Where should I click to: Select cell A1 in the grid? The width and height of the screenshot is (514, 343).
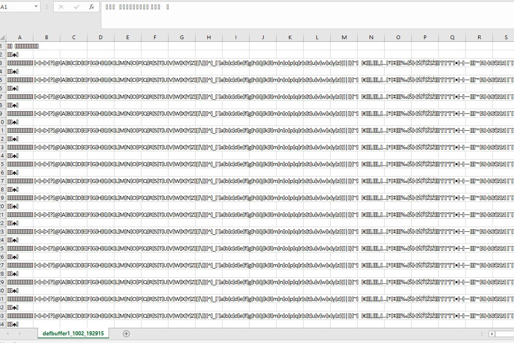[19, 46]
